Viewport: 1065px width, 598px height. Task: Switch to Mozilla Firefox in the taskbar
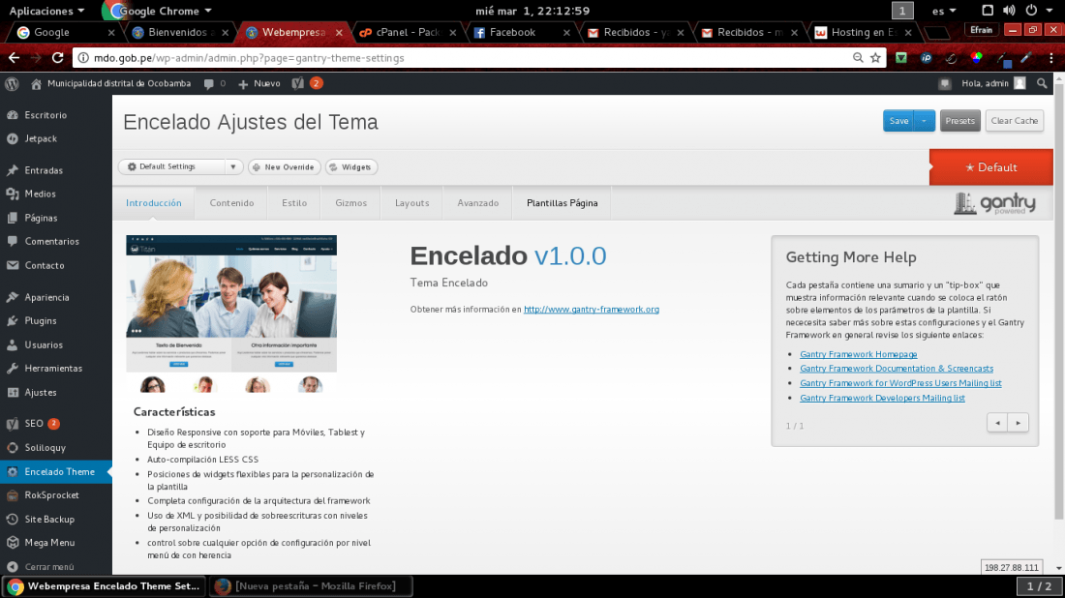[311, 586]
